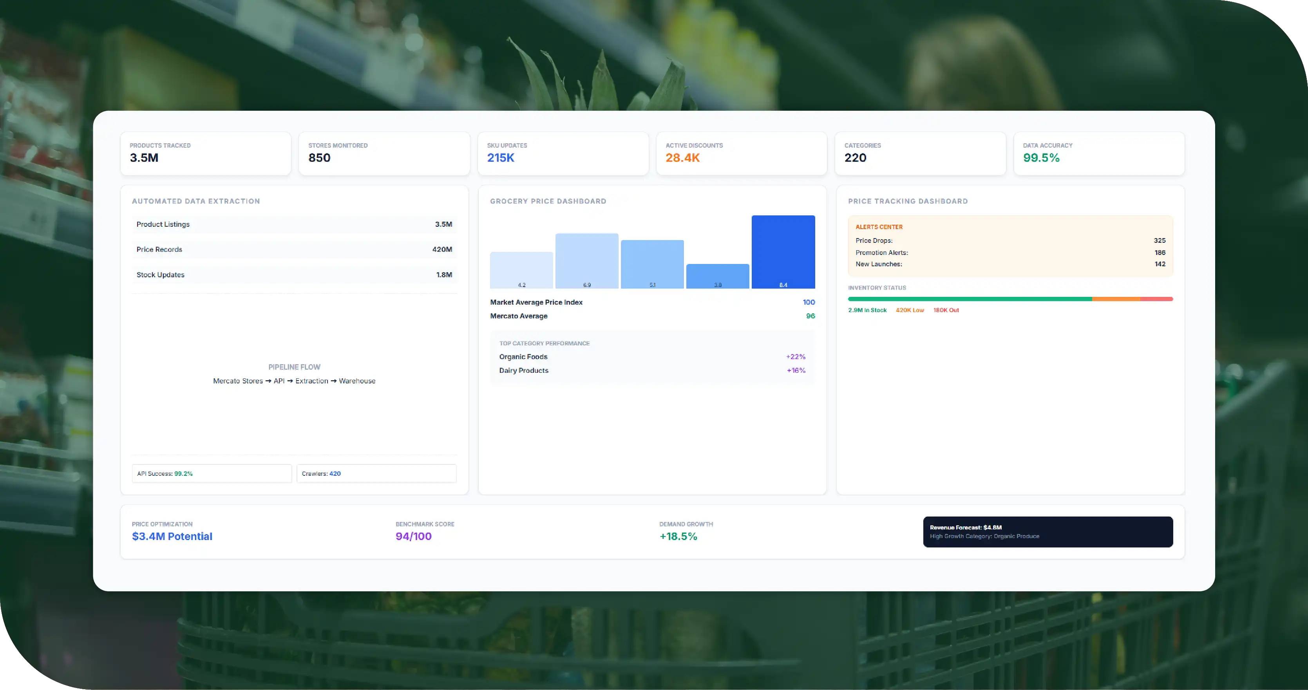
Task: Click the 420K Low legend
Action: pos(910,310)
